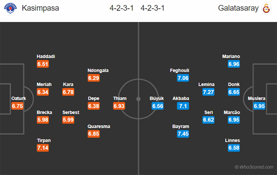277x175 pixels.
Task: Click Ozturk's 6.75 goalkeeper rating badge
Action: click(x=18, y=106)
